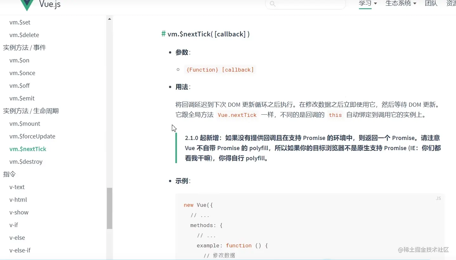Click the 用法 label
Viewport: 456px width, 260px height.
click(x=182, y=87)
